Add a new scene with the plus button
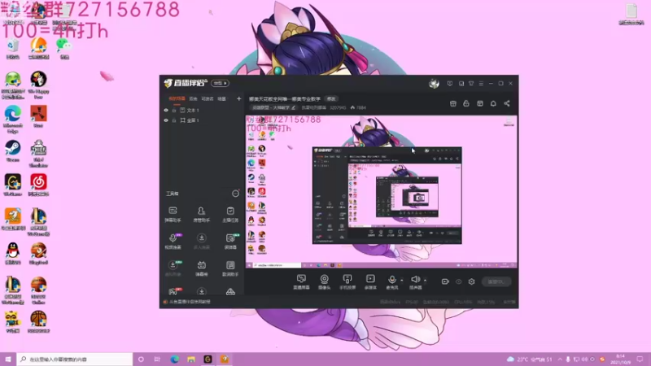This screenshot has height=366, width=651. (238, 98)
